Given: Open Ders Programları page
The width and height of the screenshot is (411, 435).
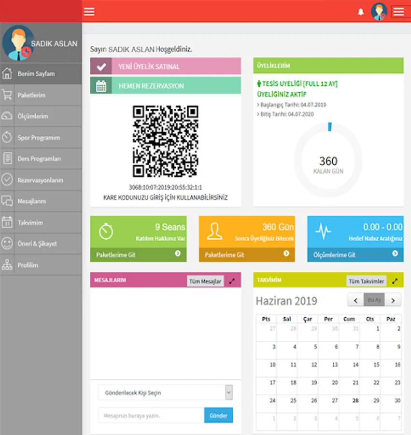Looking at the screenshot, I should 41,159.
